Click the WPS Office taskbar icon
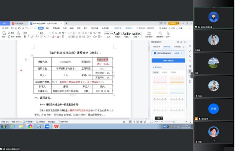 point(56,126)
